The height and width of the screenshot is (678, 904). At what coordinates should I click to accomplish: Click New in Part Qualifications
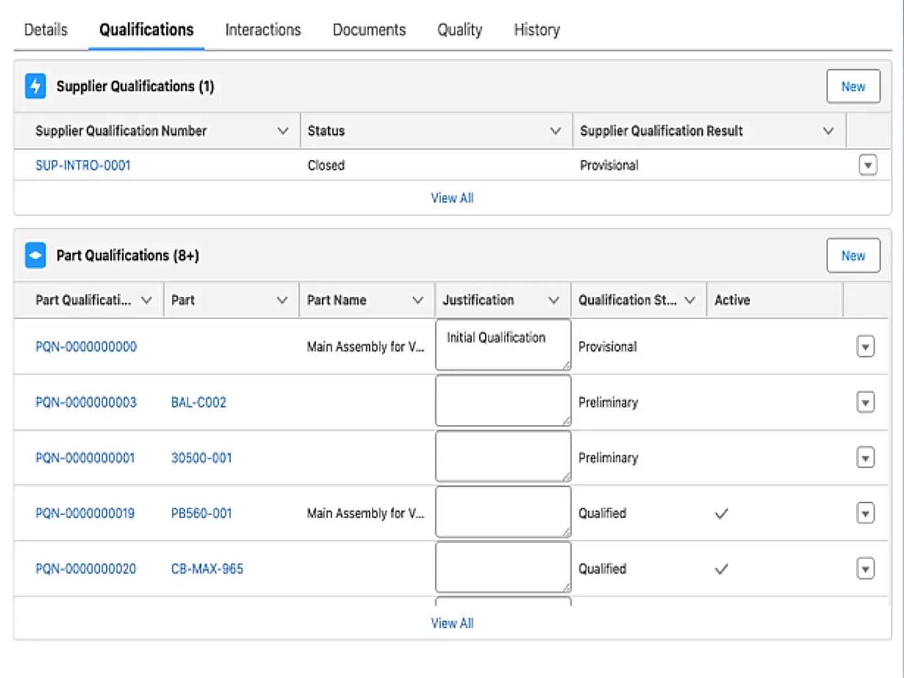(x=853, y=256)
